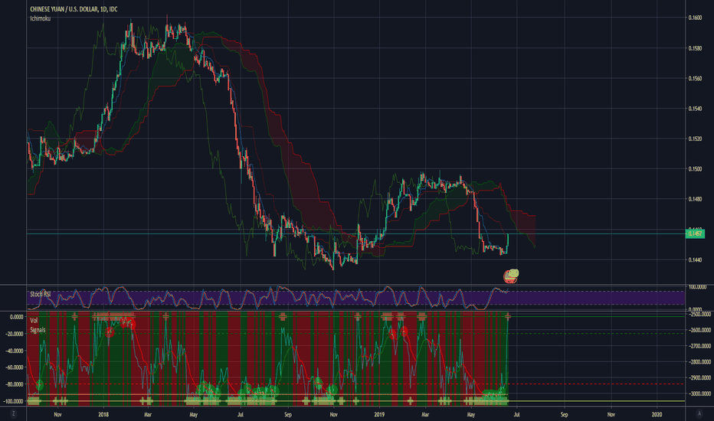Image resolution: width=714 pixels, height=421 pixels.
Task: Select the CHINESE YUAN / U.S. DOLLAR chart title
Action: point(74,9)
